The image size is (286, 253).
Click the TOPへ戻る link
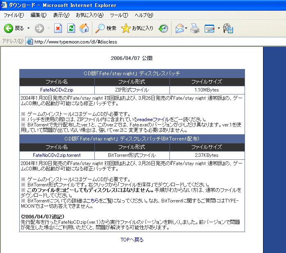[x=132, y=240]
